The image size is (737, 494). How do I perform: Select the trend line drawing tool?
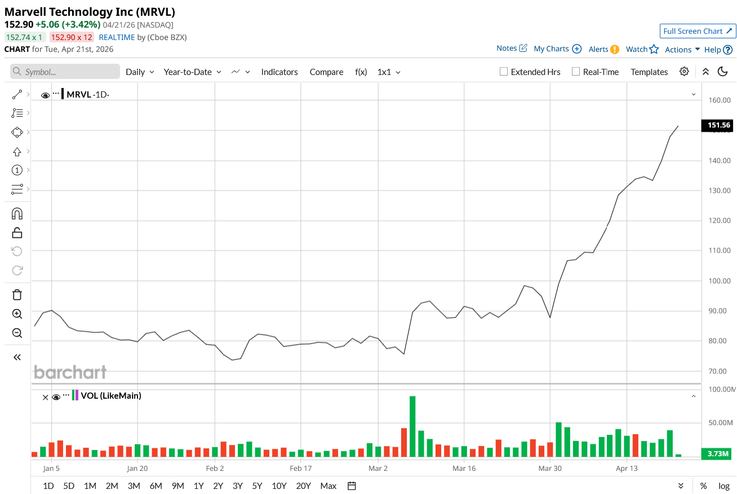[17, 94]
